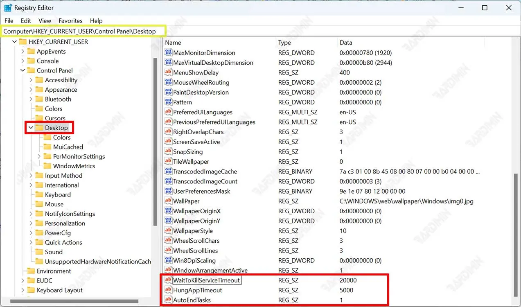Open the Favorites menu

70,20
